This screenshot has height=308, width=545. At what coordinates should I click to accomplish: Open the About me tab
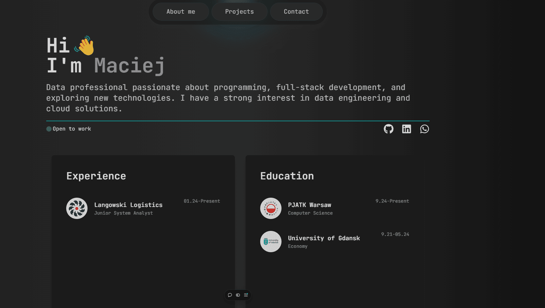pyautogui.click(x=180, y=11)
